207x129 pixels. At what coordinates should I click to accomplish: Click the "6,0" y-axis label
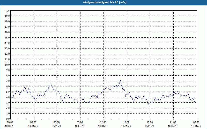click(8, 86)
